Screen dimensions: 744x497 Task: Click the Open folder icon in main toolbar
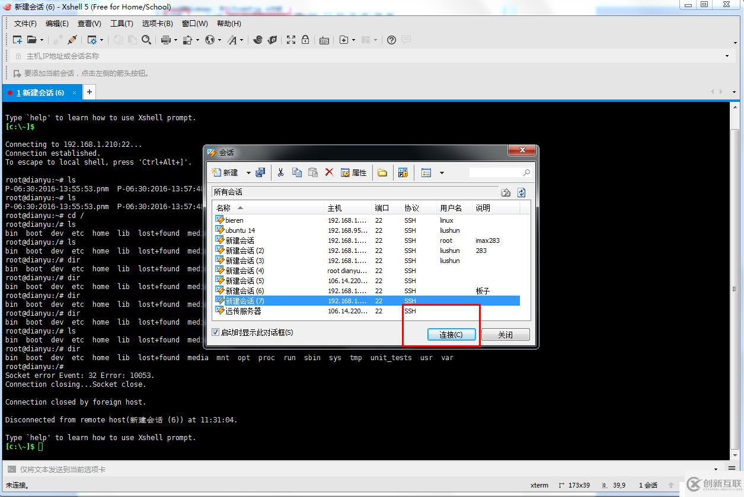31,40
